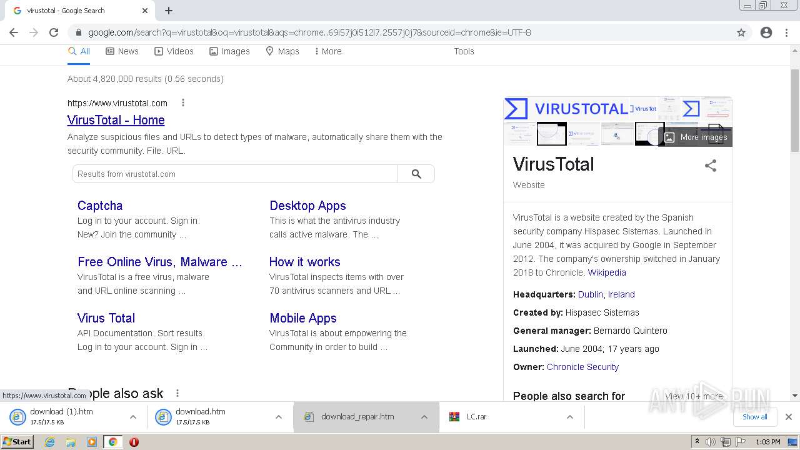The height and width of the screenshot is (450, 800).
Task: Expand options for LC.rar download
Action: (569, 417)
